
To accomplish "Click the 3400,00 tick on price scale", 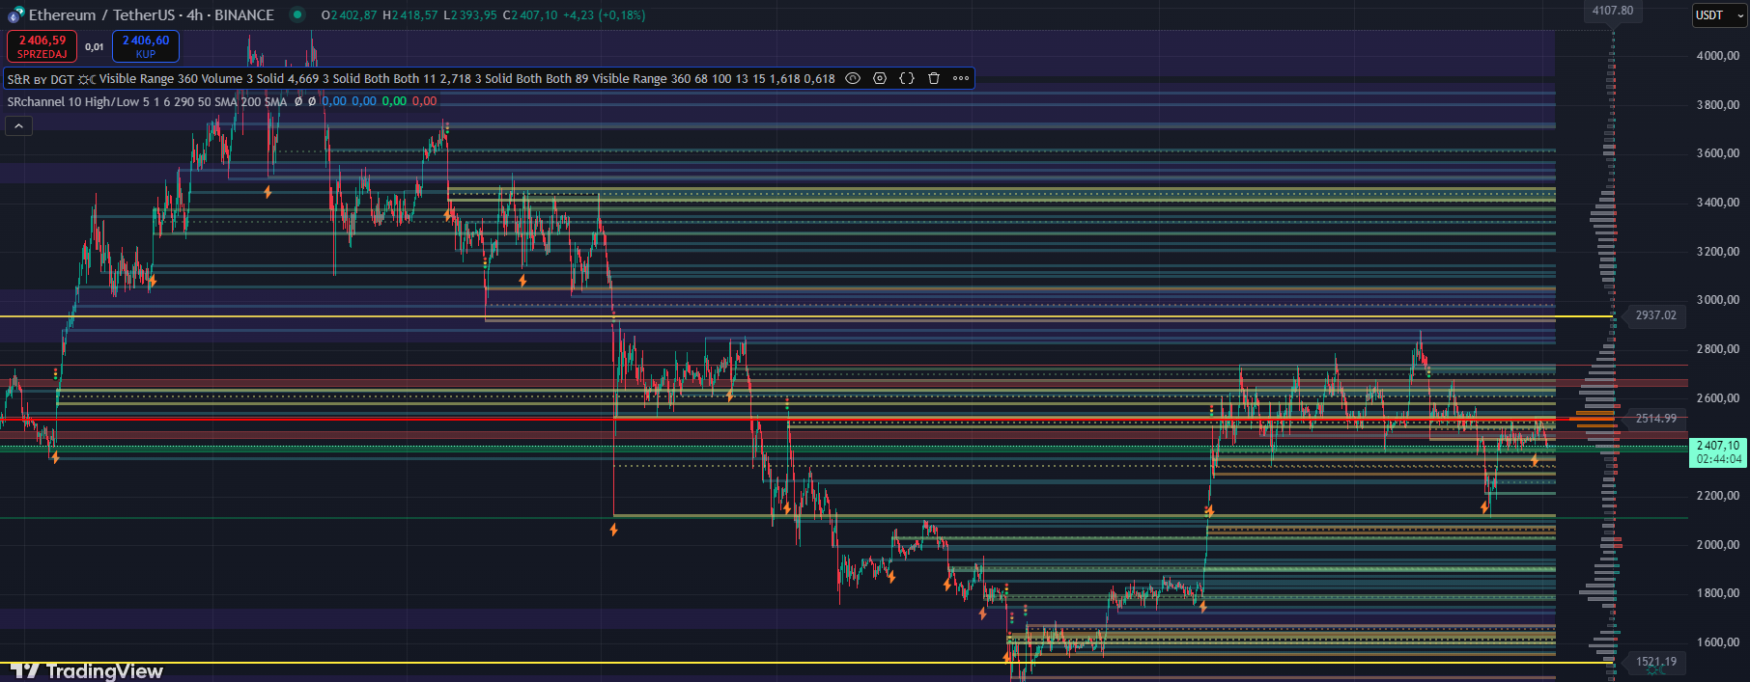I will click(x=1718, y=203).
